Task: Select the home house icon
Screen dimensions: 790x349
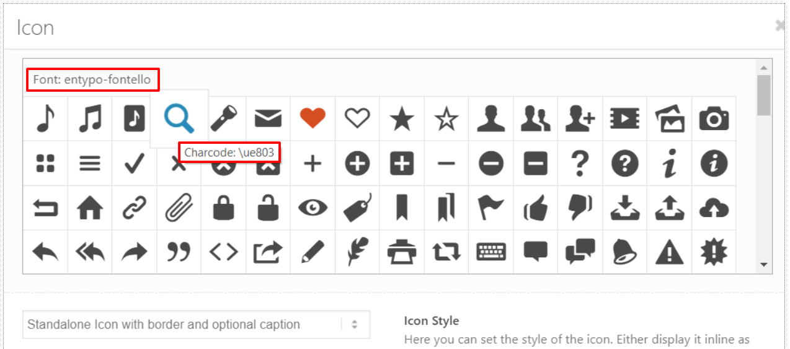Action: (90, 208)
